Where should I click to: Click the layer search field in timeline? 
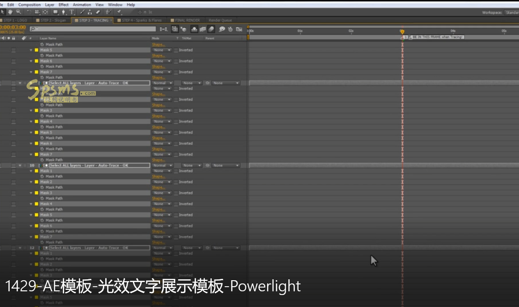tap(93, 29)
